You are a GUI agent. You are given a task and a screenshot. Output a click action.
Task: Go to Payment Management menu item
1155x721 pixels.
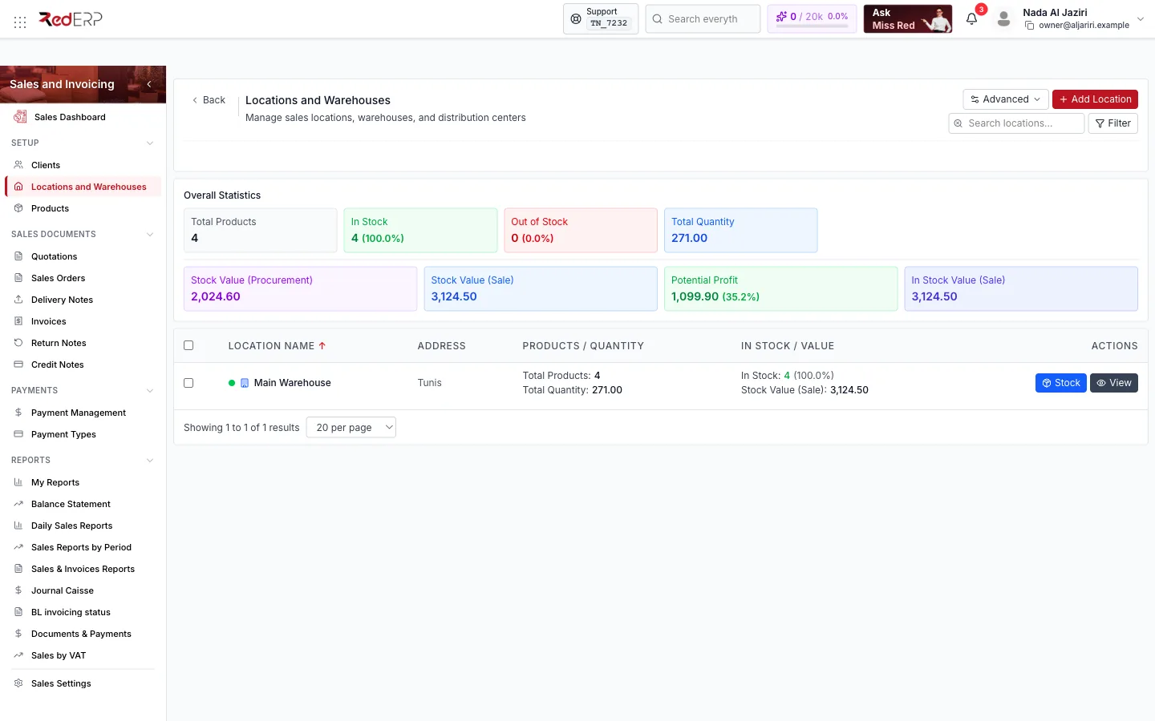click(79, 413)
